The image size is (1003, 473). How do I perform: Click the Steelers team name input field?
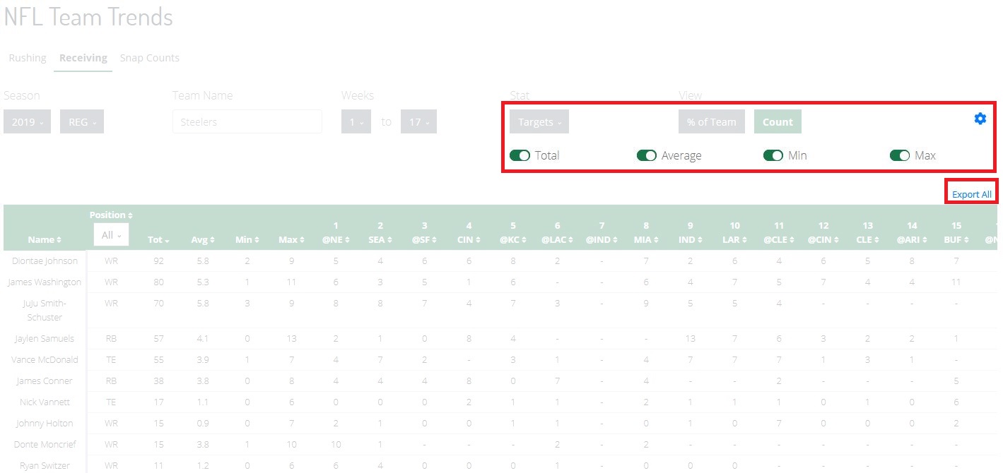coord(247,121)
